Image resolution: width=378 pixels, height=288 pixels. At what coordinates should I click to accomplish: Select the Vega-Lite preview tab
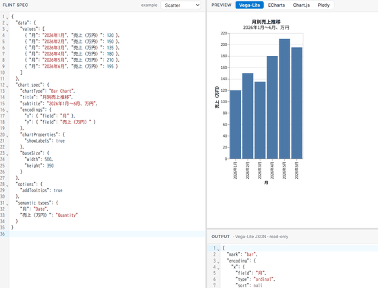tap(250, 5)
